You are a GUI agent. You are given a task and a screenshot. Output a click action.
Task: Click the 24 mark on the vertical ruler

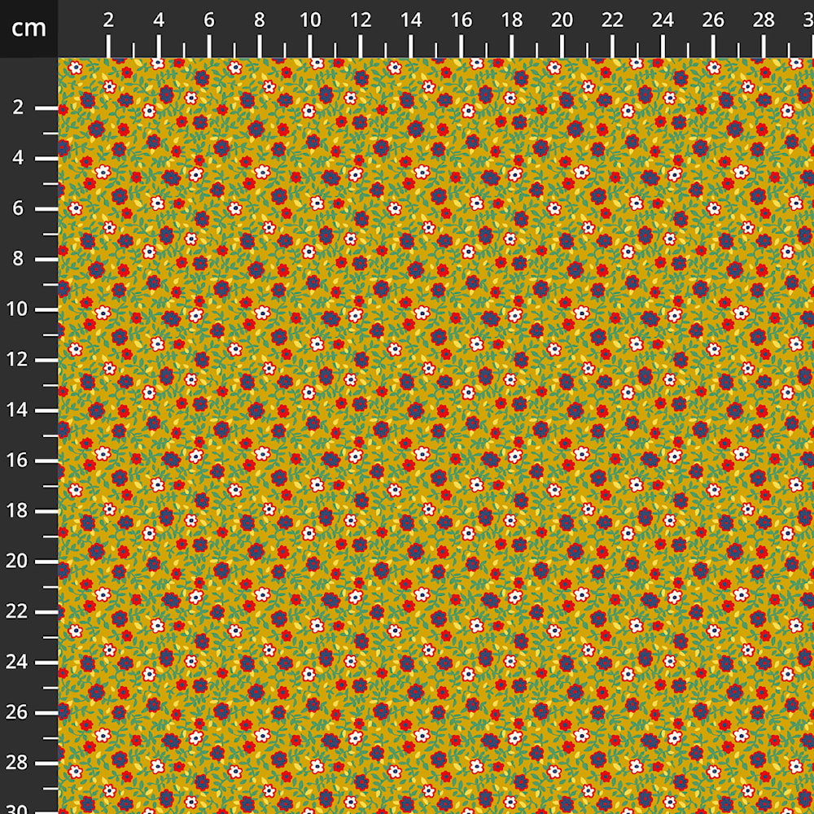pos(18,663)
